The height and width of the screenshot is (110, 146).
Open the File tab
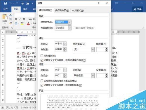[x=6, y=9]
